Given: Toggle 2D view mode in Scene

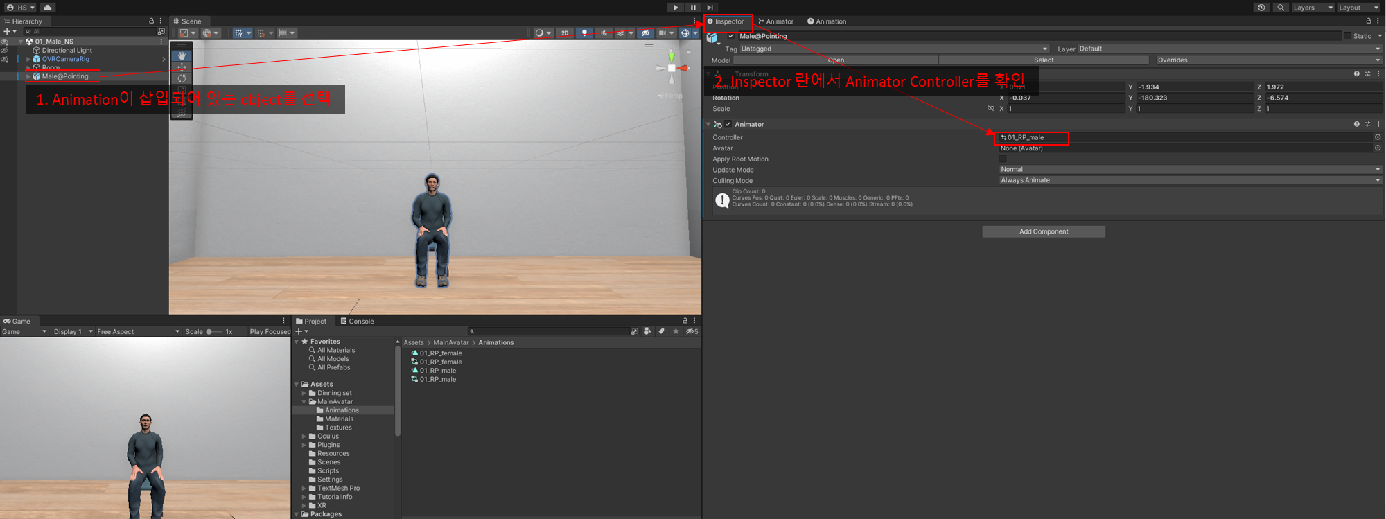Looking at the screenshot, I should coord(565,33).
